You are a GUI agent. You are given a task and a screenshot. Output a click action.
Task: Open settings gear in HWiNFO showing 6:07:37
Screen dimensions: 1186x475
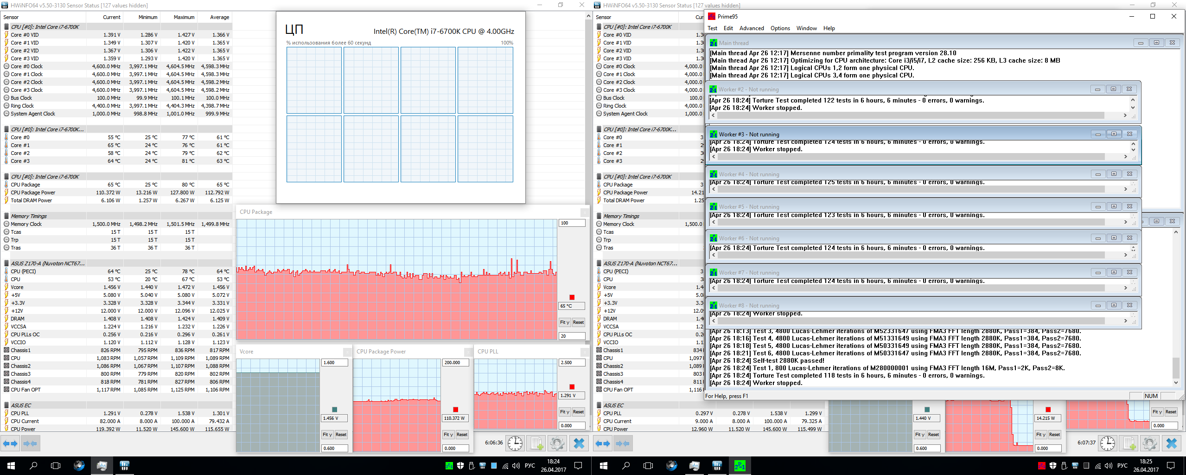1150,443
